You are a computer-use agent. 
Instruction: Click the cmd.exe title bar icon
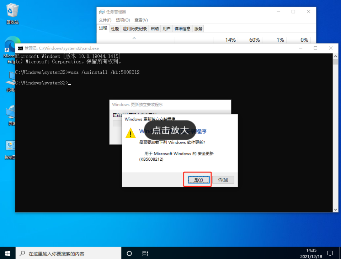tap(20, 48)
